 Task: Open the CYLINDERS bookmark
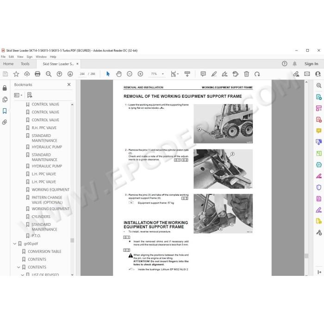(41, 217)
